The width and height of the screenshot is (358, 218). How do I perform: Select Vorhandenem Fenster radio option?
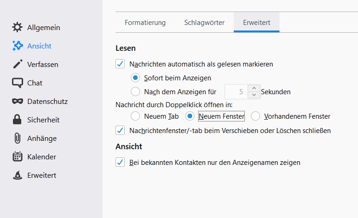[x=255, y=116]
